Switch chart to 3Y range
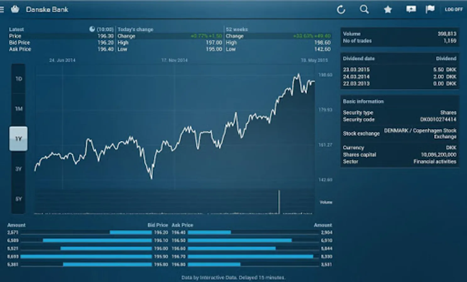The width and height of the screenshot is (467, 282). [19, 169]
